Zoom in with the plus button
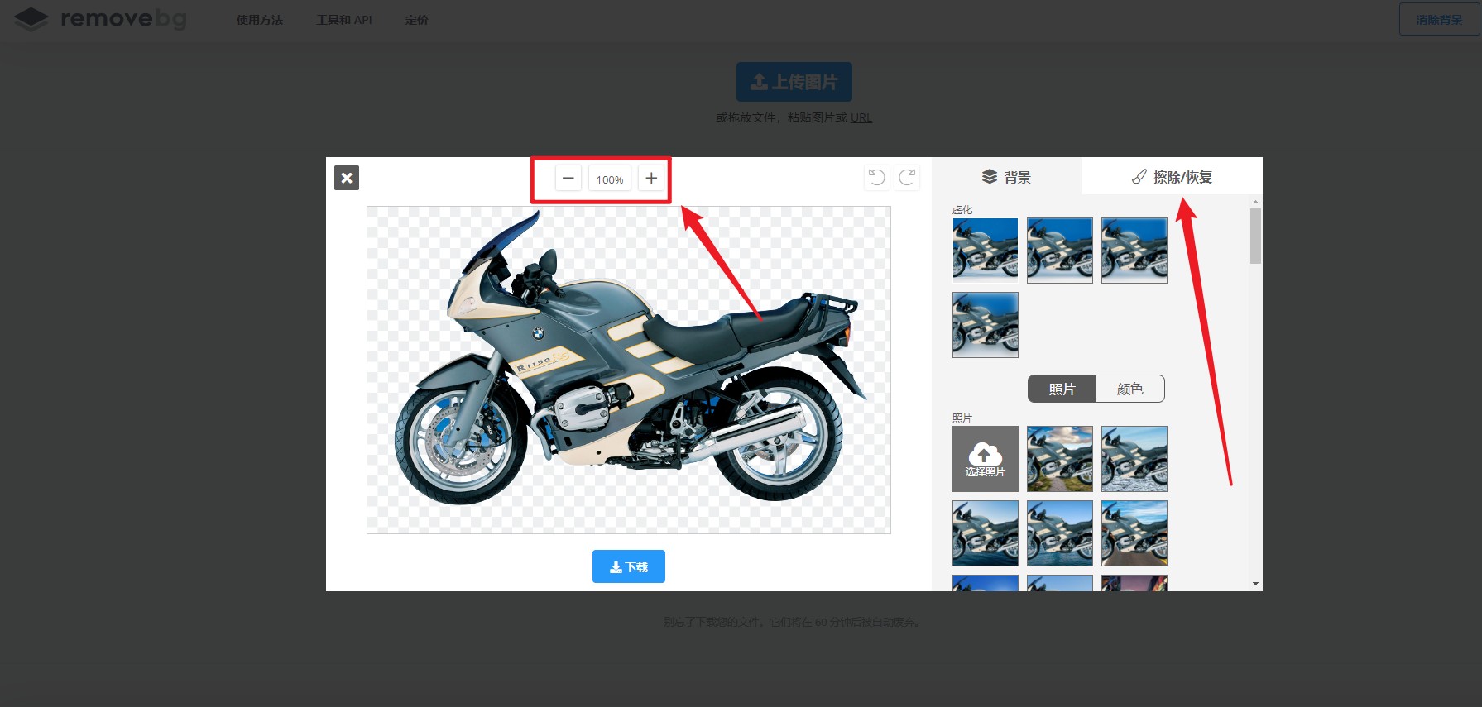The width and height of the screenshot is (1482, 707). [x=651, y=179]
